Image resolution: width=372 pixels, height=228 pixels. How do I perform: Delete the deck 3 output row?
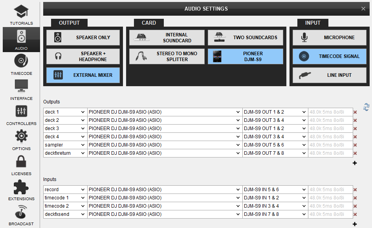[355, 128]
